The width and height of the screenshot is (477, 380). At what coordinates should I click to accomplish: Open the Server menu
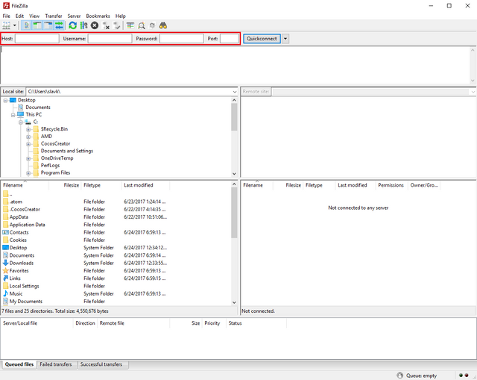point(74,16)
